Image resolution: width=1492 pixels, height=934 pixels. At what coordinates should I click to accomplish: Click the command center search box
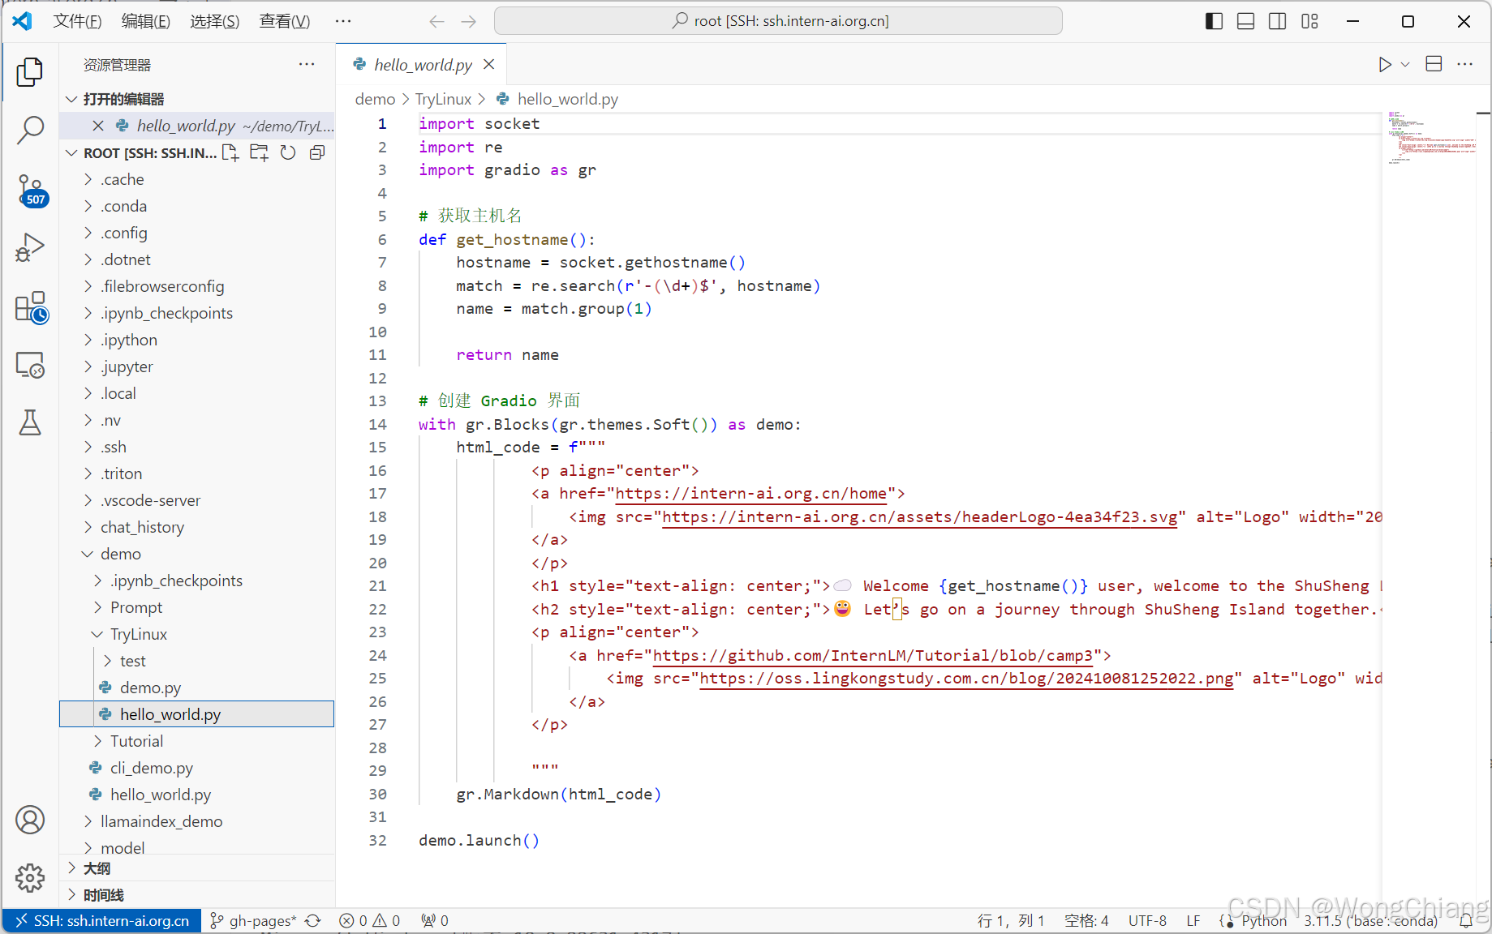coord(778,21)
